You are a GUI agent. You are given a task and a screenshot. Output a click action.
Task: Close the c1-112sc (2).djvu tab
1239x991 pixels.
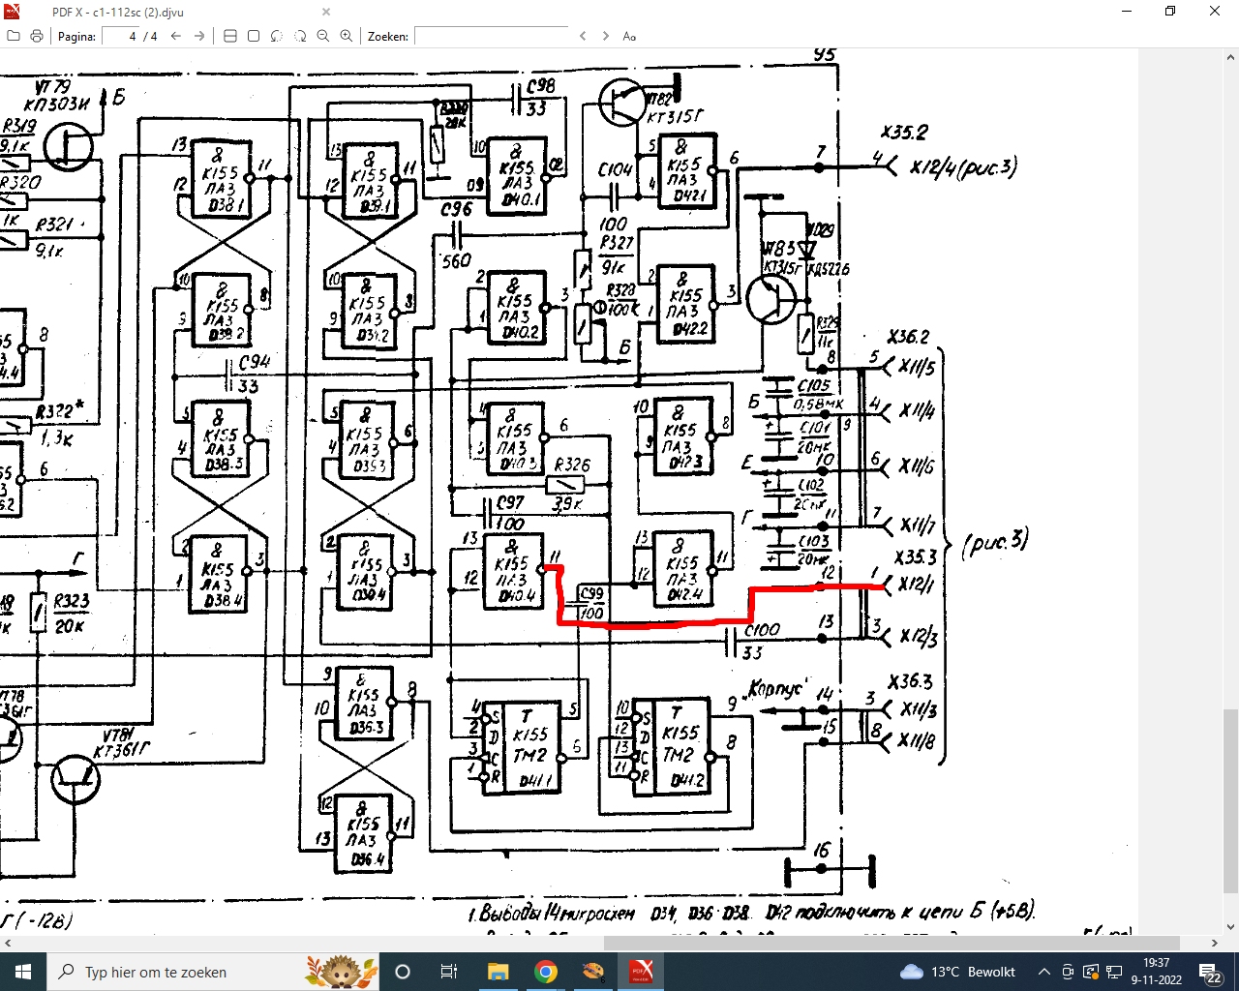point(326,12)
